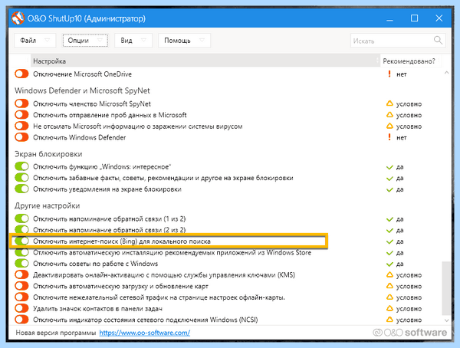Click the warning triangle for KMS activation row
460x348 pixels.
tap(389, 275)
